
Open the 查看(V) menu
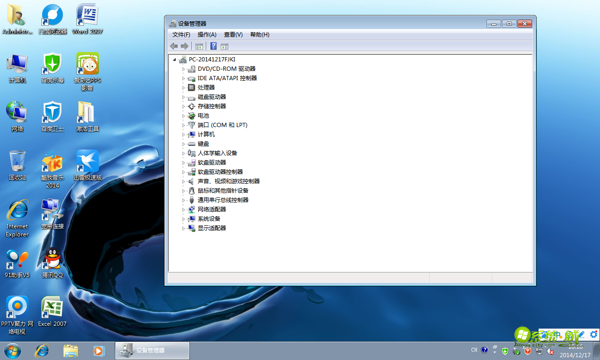click(x=233, y=34)
